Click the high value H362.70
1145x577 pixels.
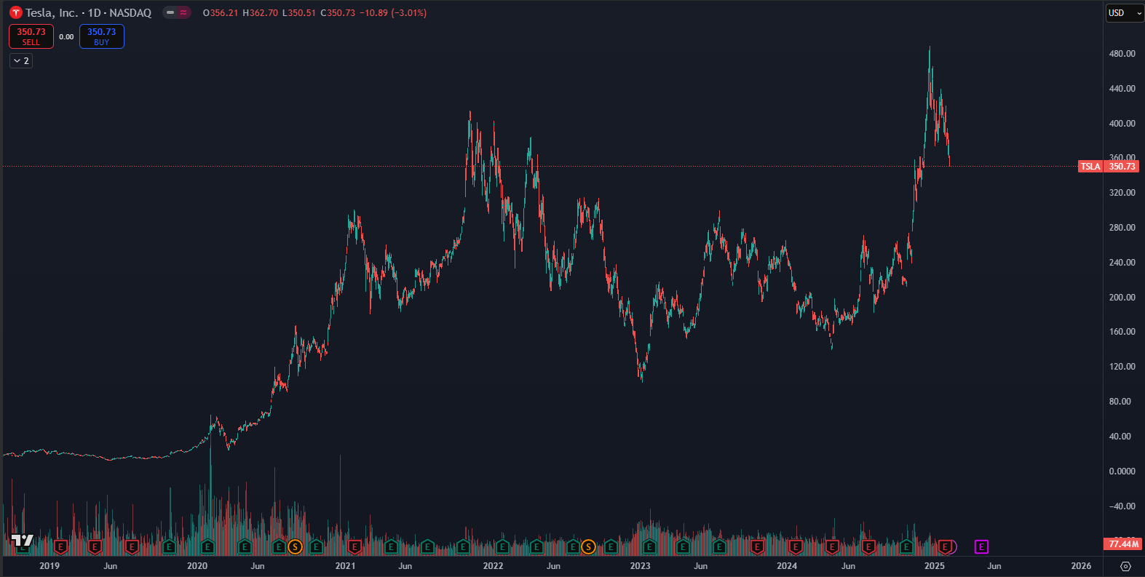click(x=261, y=13)
